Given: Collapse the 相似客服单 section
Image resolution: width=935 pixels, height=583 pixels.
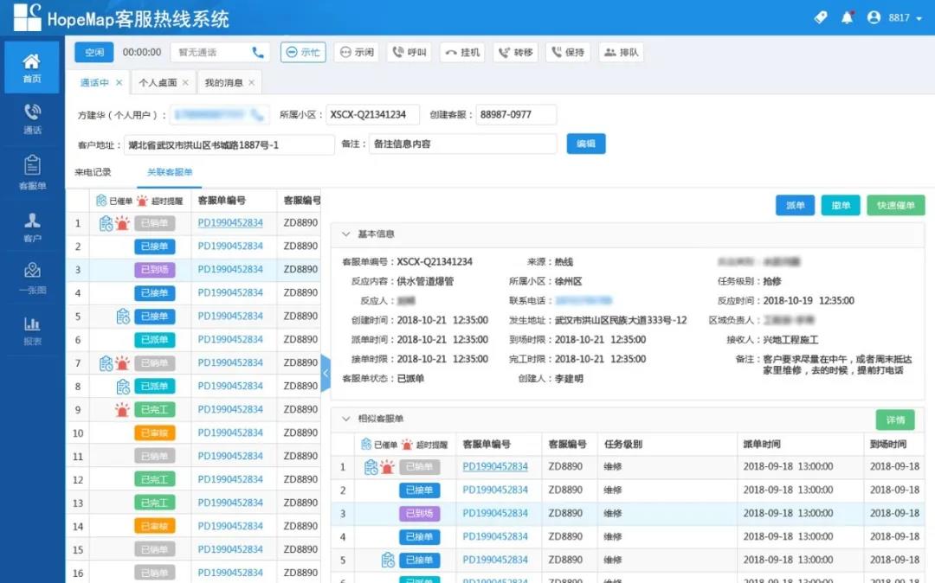Looking at the screenshot, I should 345,419.
